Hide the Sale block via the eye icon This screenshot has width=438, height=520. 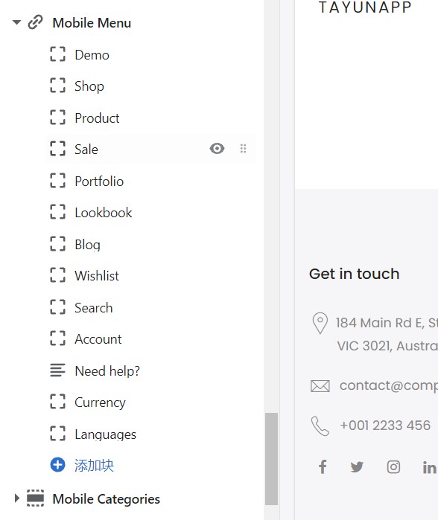pos(218,148)
